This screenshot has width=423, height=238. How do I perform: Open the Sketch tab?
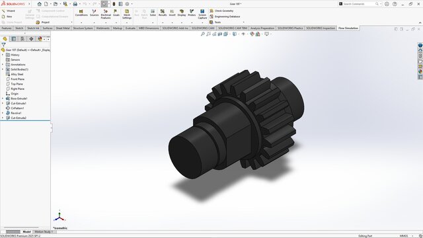pyautogui.click(x=19, y=28)
